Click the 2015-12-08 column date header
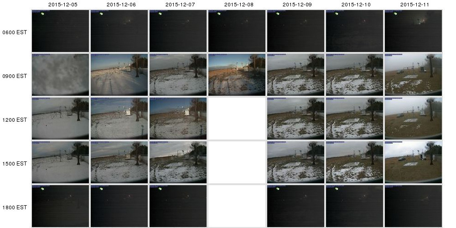Image resolution: width=456 pixels, height=228 pixels. point(239,5)
